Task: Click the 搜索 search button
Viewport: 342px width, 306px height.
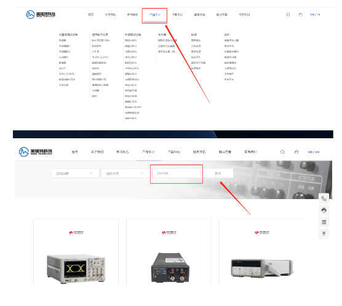Action: 218,173
